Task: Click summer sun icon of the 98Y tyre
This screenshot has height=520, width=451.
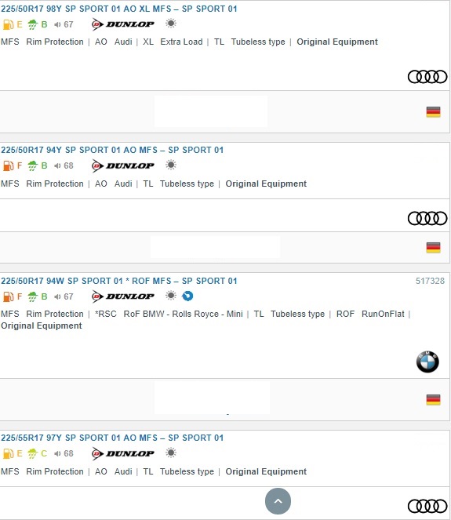Action: (171, 24)
